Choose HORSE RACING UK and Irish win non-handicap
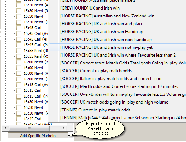Viewport: 186px width, 142px height. tap(106, 40)
